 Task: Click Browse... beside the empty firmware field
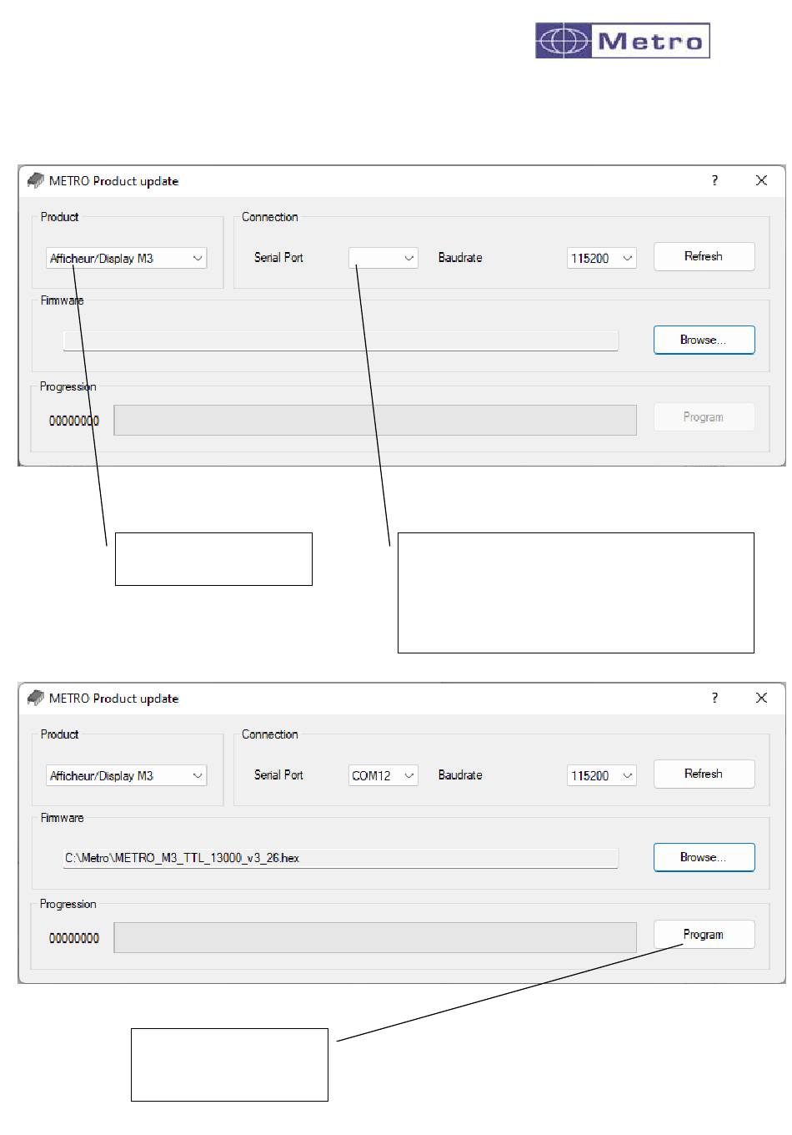[x=704, y=340]
